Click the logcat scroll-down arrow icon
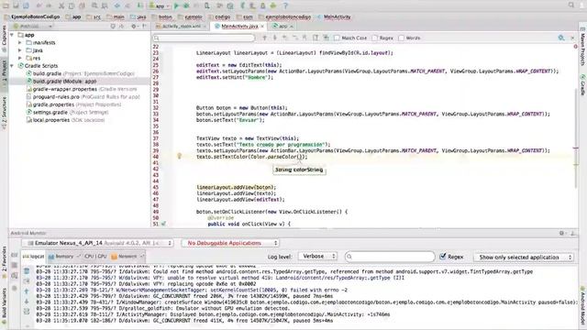587x330 pixels. click(x=27, y=302)
